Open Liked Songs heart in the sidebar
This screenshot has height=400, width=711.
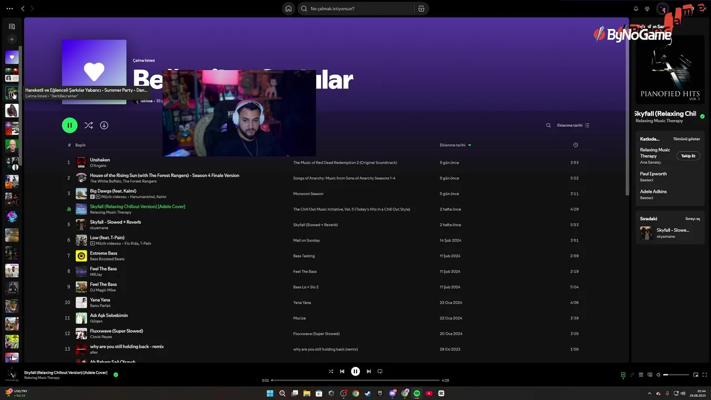[x=12, y=57]
